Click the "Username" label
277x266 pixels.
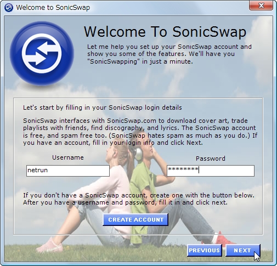click(68, 157)
